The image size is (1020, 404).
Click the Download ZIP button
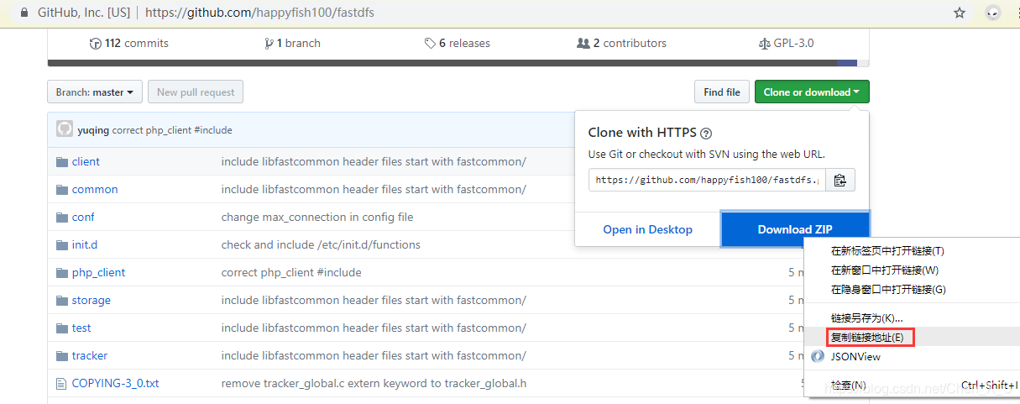pyautogui.click(x=795, y=229)
